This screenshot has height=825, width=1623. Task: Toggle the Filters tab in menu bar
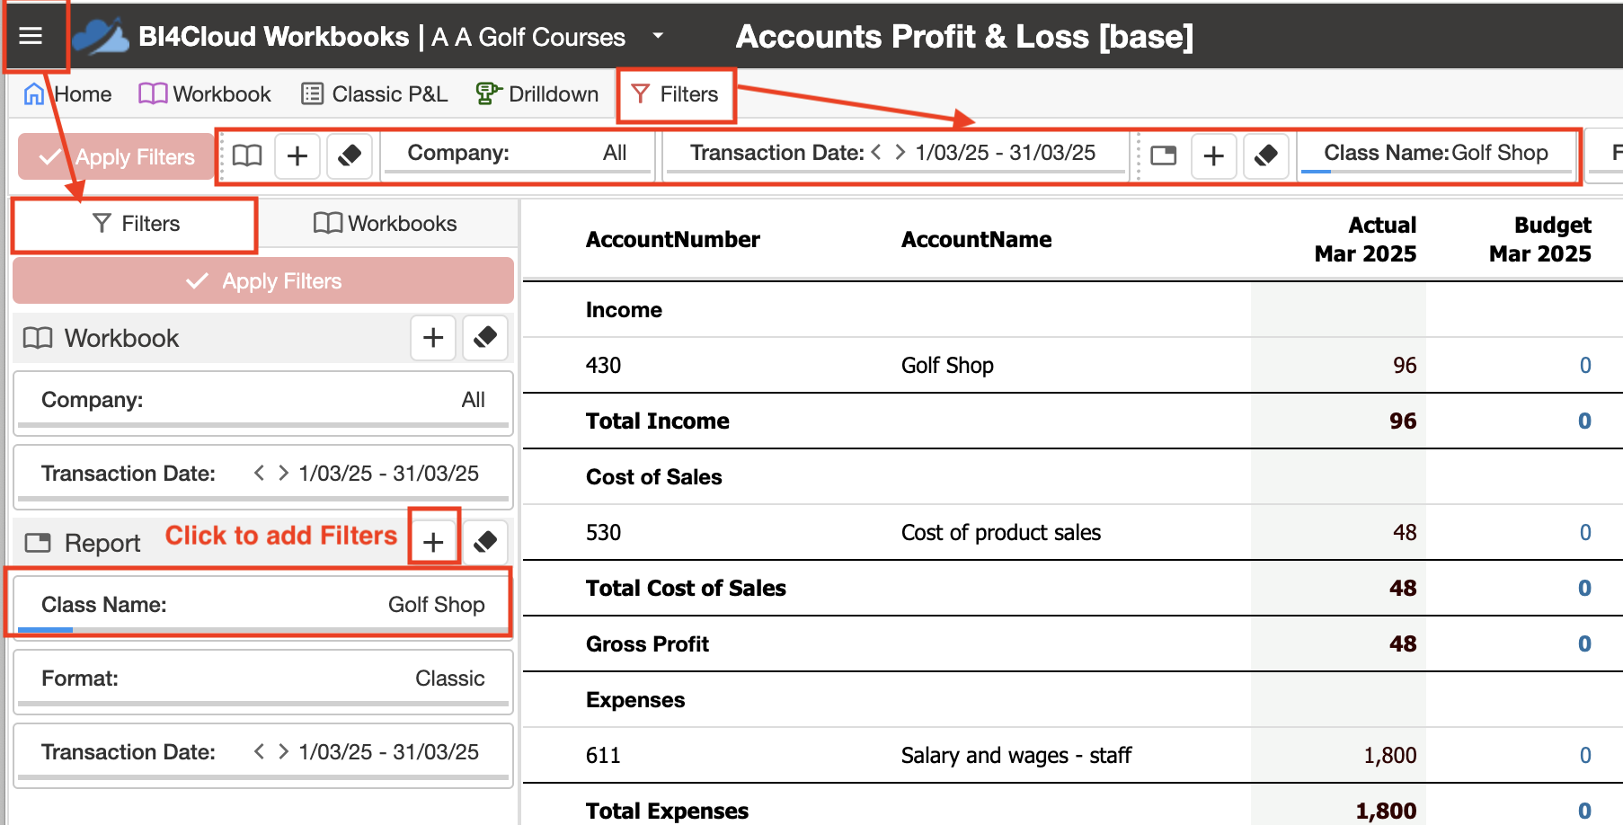tap(676, 94)
